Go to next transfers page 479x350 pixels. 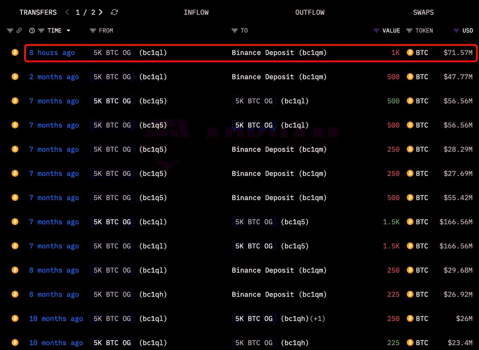[x=101, y=12]
